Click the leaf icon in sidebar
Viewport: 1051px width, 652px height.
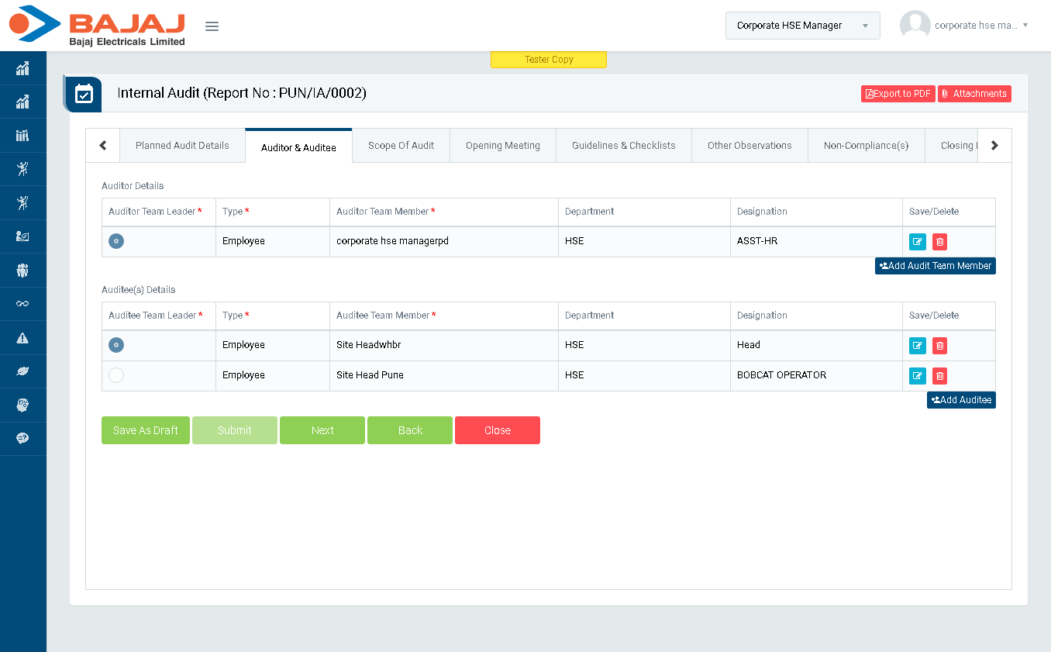(x=22, y=371)
